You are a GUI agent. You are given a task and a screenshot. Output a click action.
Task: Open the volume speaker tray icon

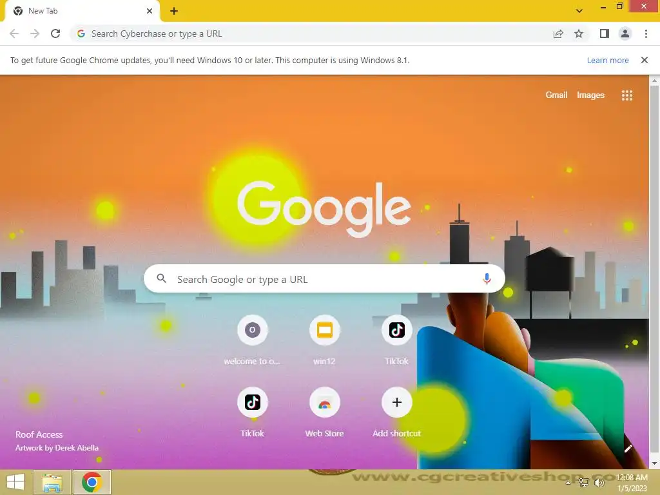tap(599, 482)
